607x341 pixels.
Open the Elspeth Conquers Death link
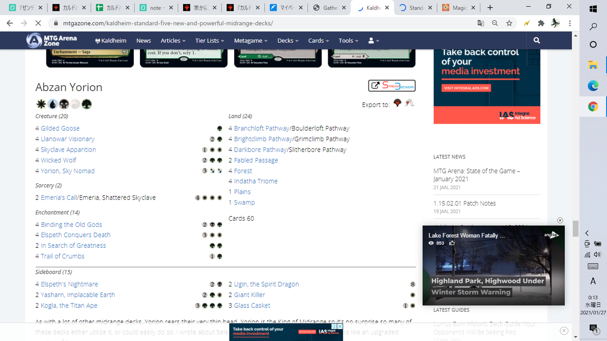click(76, 235)
